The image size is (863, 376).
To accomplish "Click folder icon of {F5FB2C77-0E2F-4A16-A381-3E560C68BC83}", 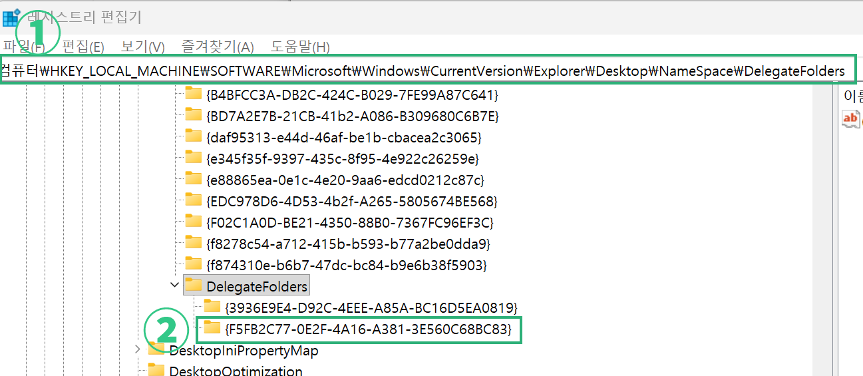I will pos(212,328).
